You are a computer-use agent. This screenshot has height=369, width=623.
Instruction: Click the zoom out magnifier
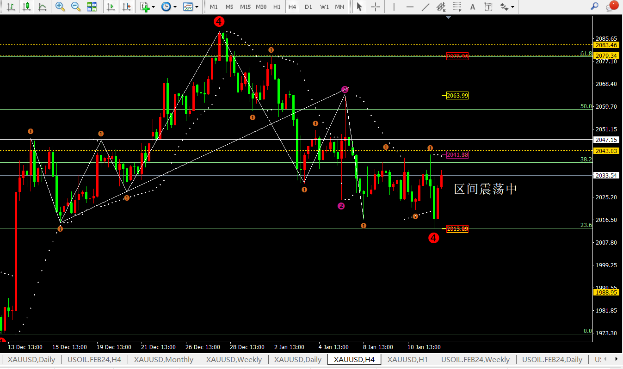coord(76,6)
